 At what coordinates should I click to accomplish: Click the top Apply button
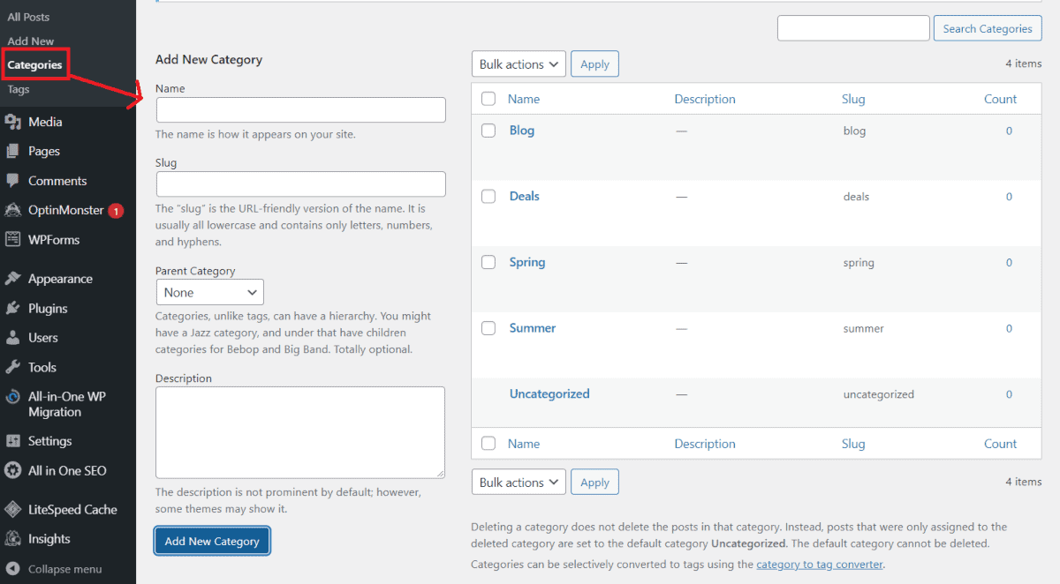click(594, 64)
